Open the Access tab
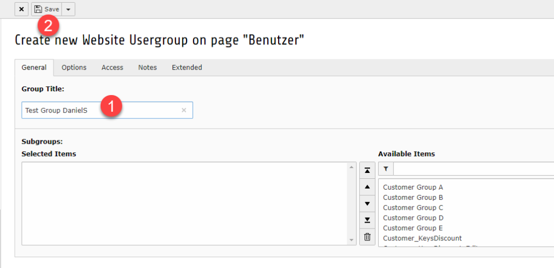Screen dimensions: 554x268 tap(113, 68)
